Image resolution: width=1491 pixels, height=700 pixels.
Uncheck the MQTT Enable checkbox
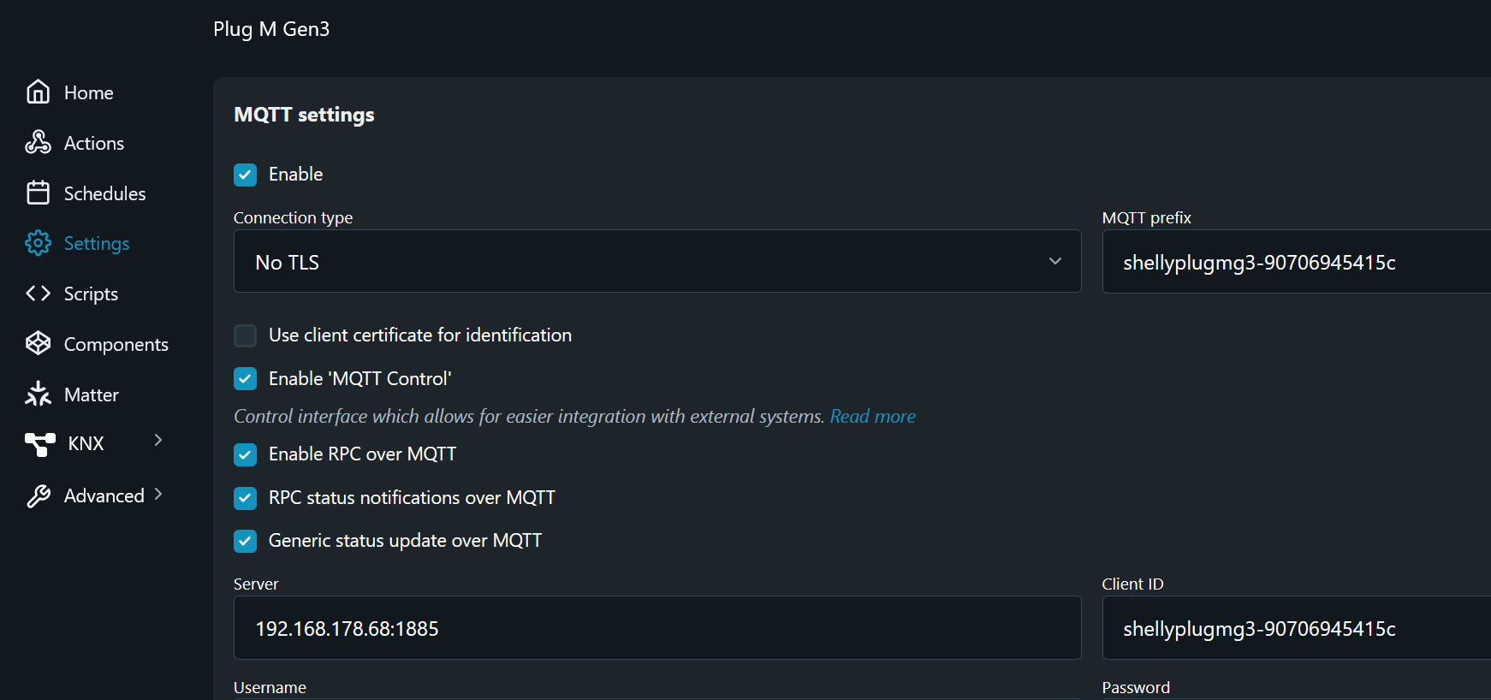click(x=246, y=175)
